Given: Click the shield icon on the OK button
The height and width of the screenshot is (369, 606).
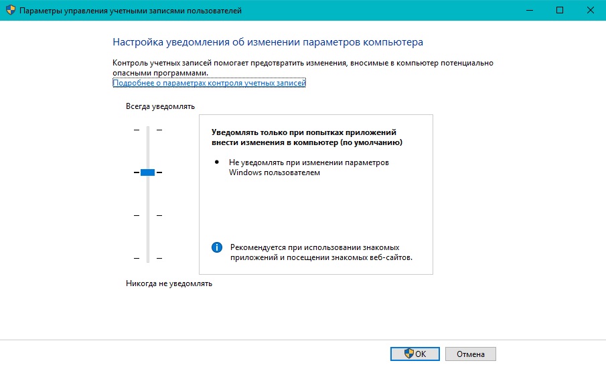Looking at the screenshot, I should [408, 354].
